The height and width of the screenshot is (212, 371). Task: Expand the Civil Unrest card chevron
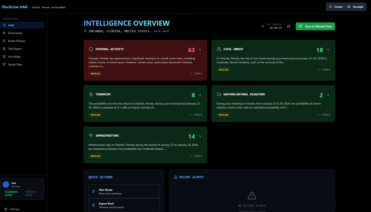328,50
